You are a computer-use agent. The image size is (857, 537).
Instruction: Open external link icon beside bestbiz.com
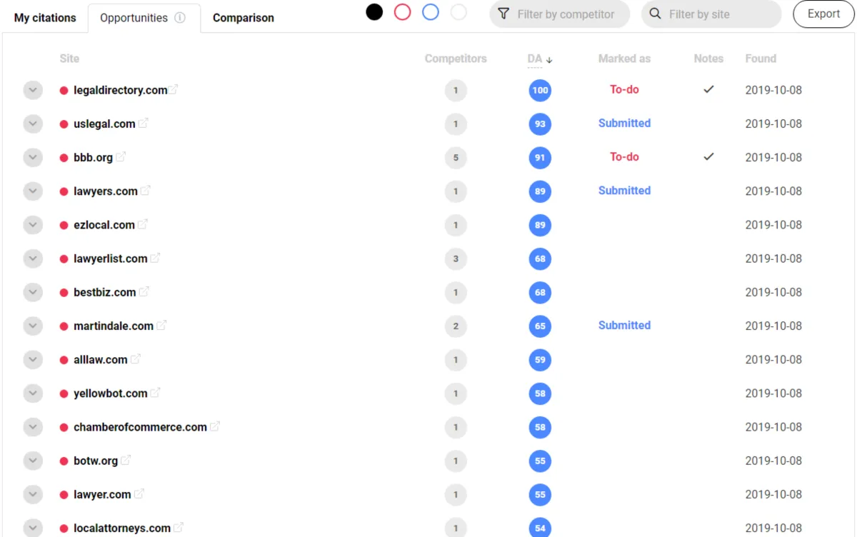click(144, 291)
